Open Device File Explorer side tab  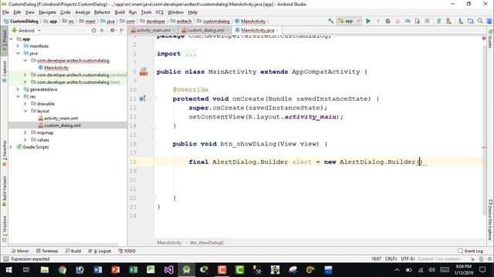pos(490,219)
